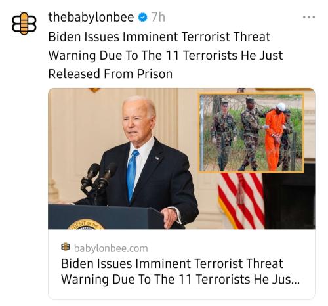The image size is (328, 306).
Task: Click the presidential seal on the podium
Action: tap(86, 224)
